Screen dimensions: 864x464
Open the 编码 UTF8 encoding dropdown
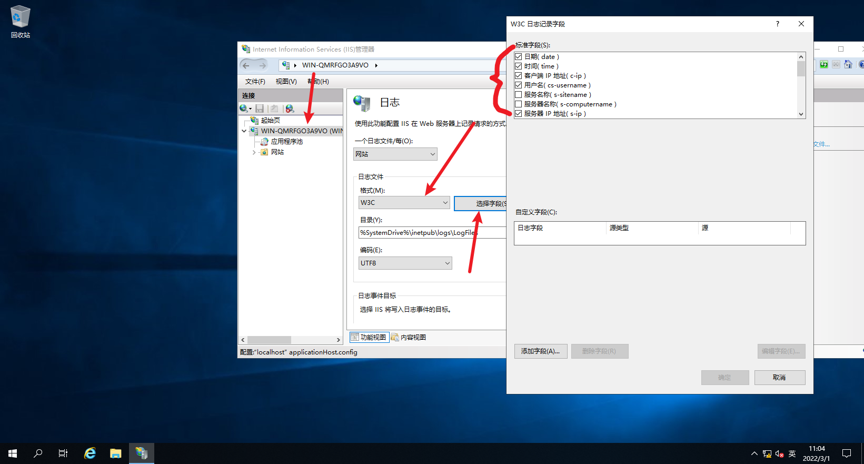point(405,263)
